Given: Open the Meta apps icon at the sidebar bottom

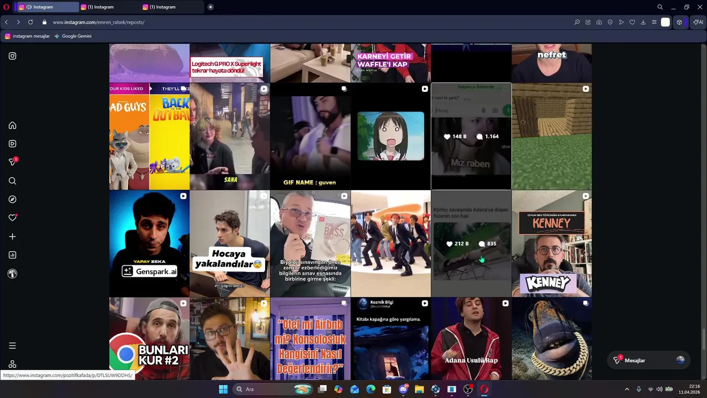Looking at the screenshot, I should coord(12,364).
